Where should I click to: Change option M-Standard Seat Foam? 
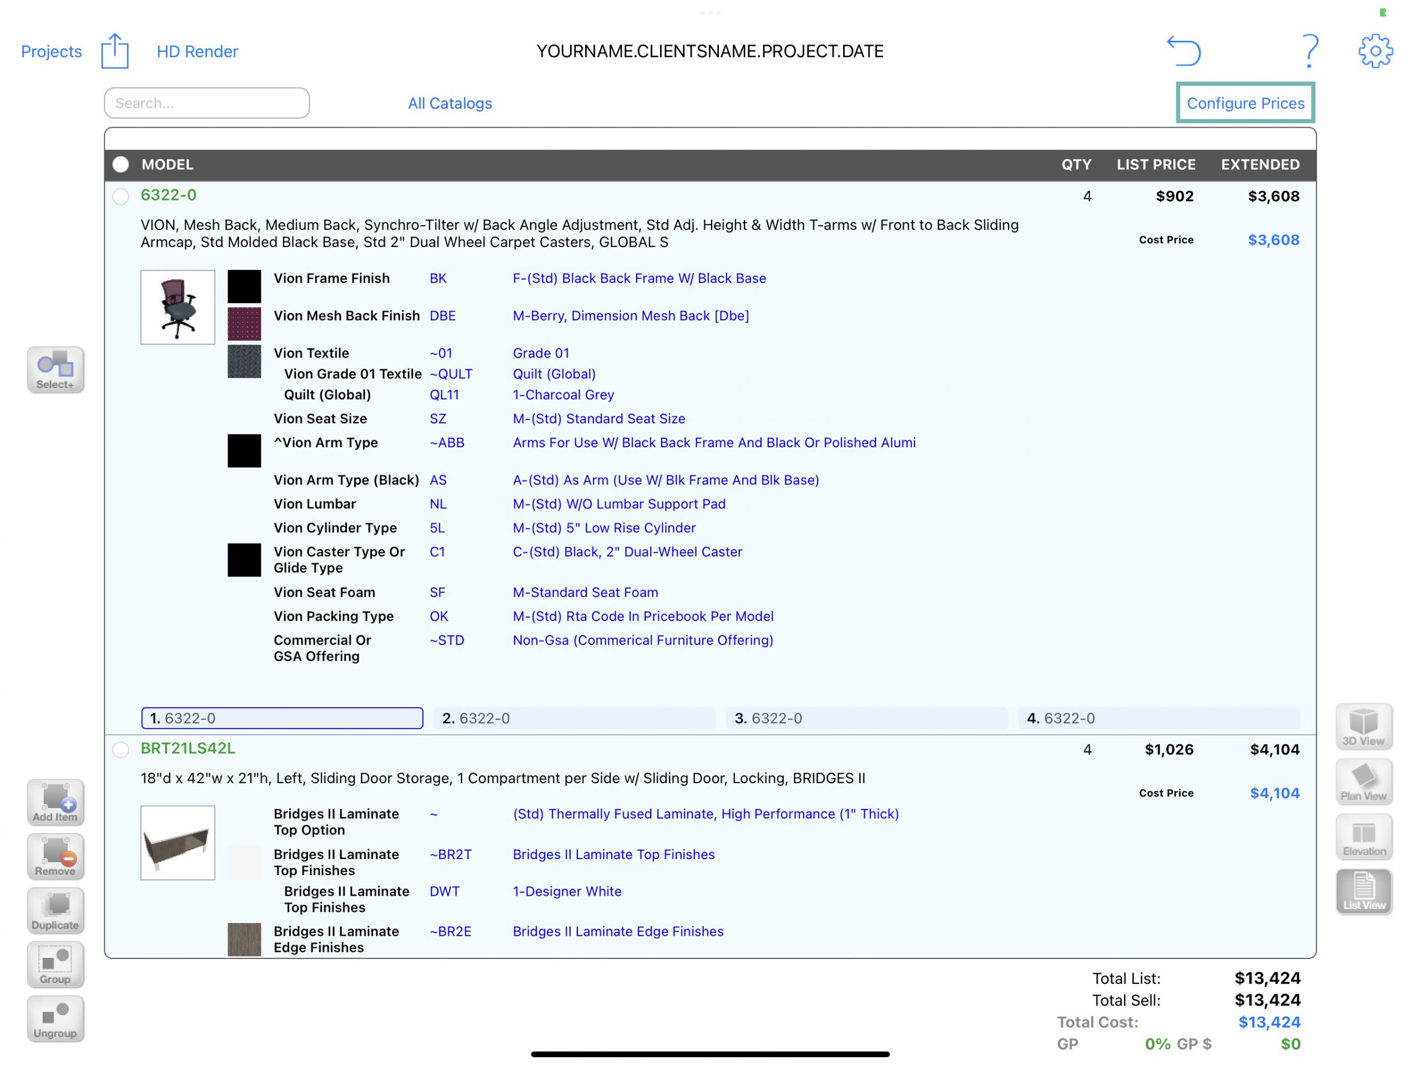[585, 592]
